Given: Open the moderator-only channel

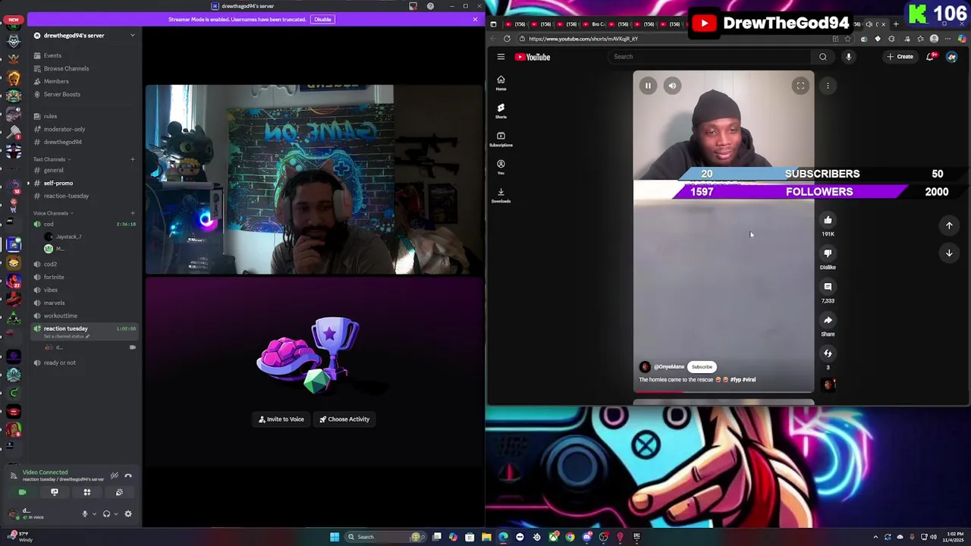Looking at the screenshot, I should 64,129.
